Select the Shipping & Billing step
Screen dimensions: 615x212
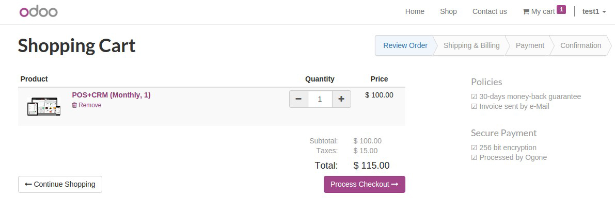click(471, 45)
